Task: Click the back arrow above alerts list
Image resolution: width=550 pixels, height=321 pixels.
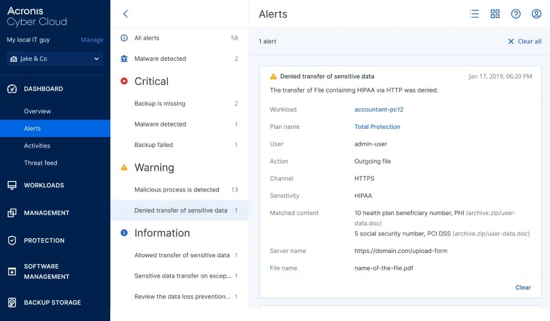Action: click(125, 14)
